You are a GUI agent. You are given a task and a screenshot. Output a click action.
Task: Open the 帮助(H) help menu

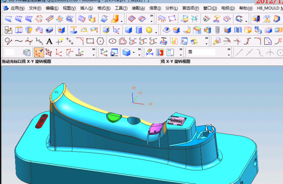pos(246,8)
